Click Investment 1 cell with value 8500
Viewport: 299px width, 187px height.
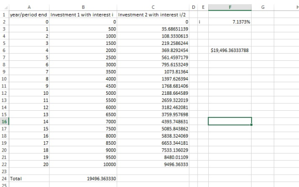(x=83, y=143)
